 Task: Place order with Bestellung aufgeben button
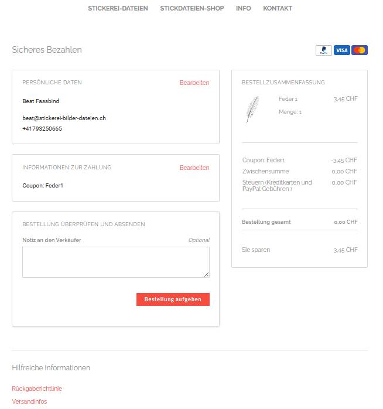pos(173,299)
